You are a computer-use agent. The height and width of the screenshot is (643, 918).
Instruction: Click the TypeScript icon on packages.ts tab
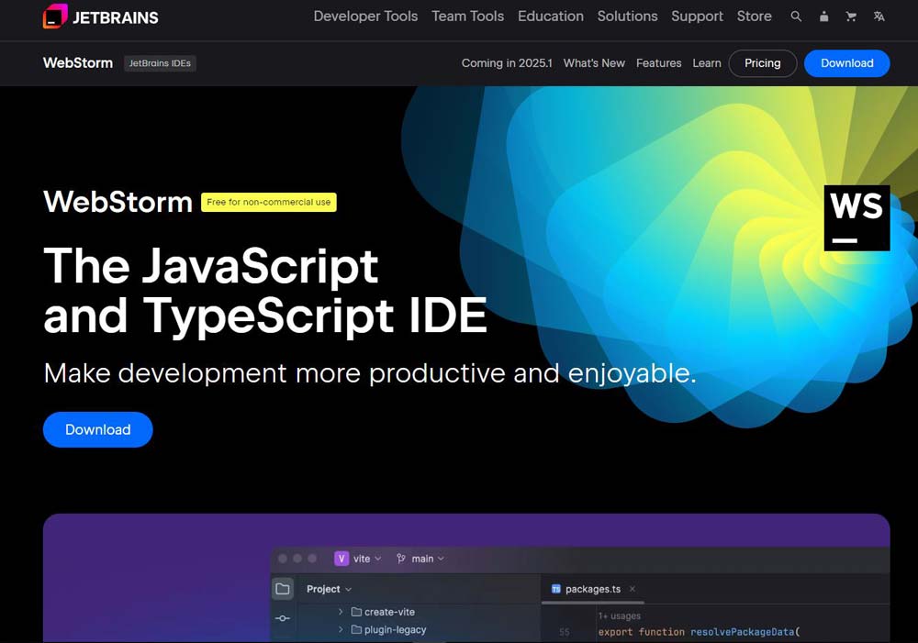click(x=555, y=588)
